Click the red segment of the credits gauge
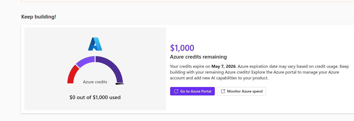The height and width of the screenshot is (121, 354). coord(72,75)
